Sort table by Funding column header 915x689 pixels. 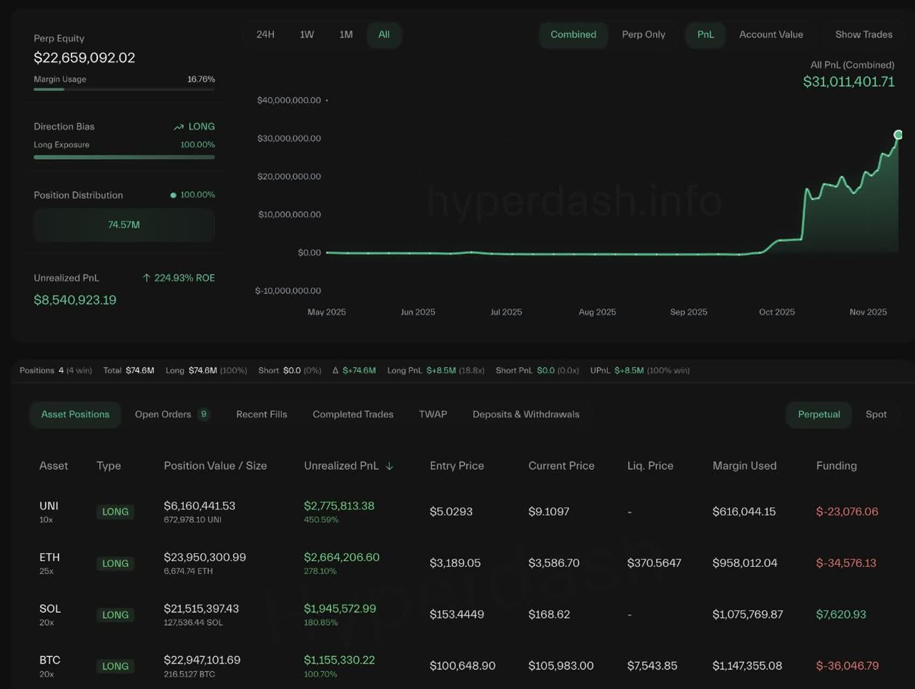[836, 466]
